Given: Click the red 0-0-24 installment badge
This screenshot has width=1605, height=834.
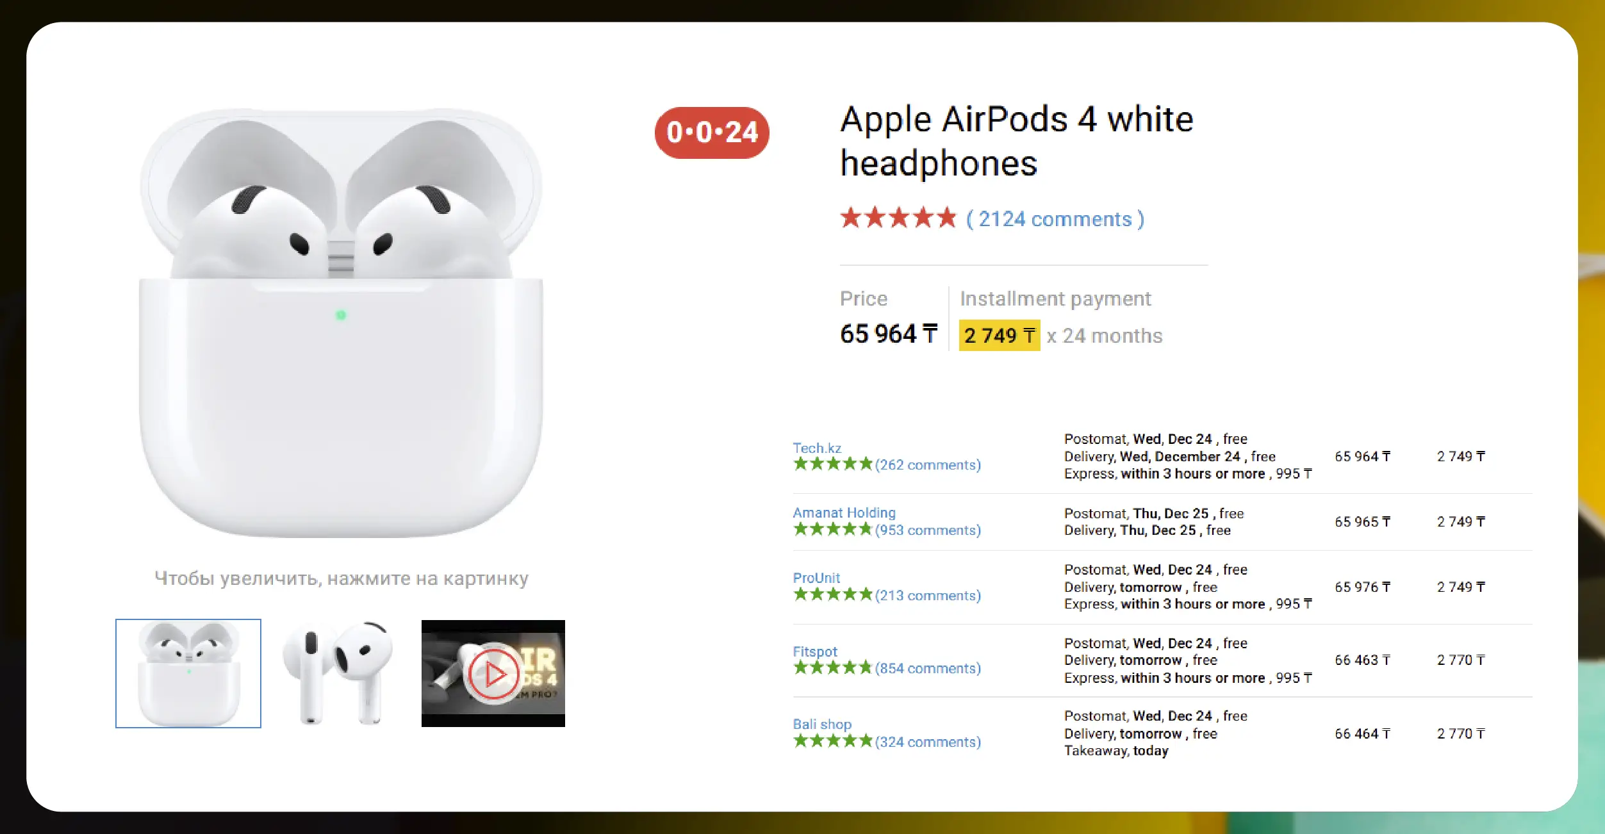Looking at the screenshot, I should pos(711,133).
